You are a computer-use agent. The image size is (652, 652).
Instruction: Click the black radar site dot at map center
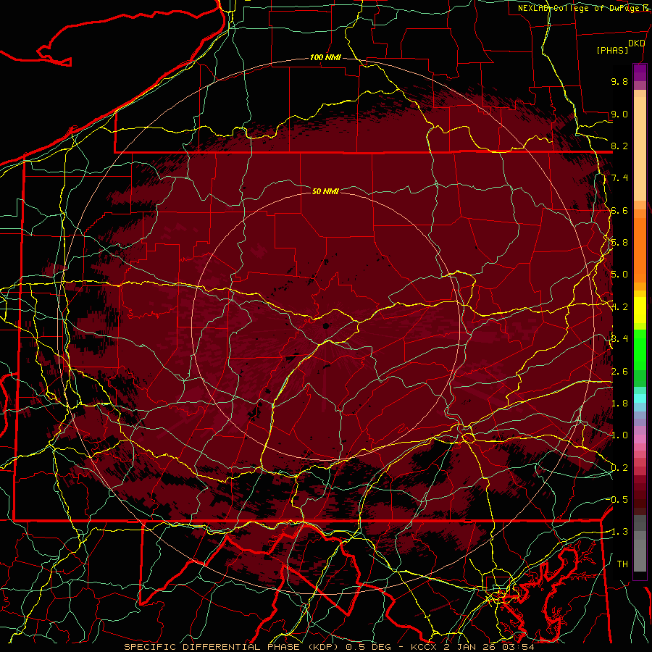(325, 326)
